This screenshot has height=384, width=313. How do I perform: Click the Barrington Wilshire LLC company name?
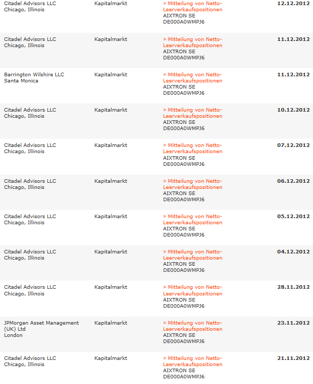point(34,74)
